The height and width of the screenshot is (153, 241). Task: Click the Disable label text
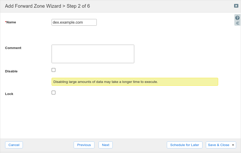pos(11,71)
